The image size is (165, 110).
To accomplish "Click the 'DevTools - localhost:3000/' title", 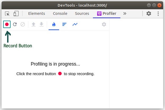I will click(x=82, y=5).
